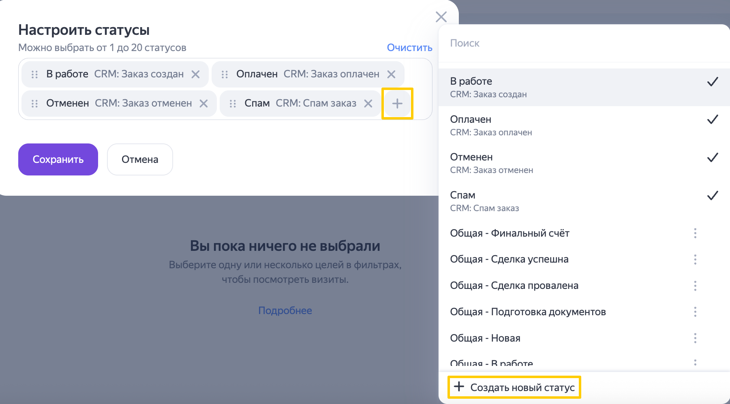Screen dimensions: 730x404
Task: Expand more options for "Общая - Новая"
Action: [695, 338]
